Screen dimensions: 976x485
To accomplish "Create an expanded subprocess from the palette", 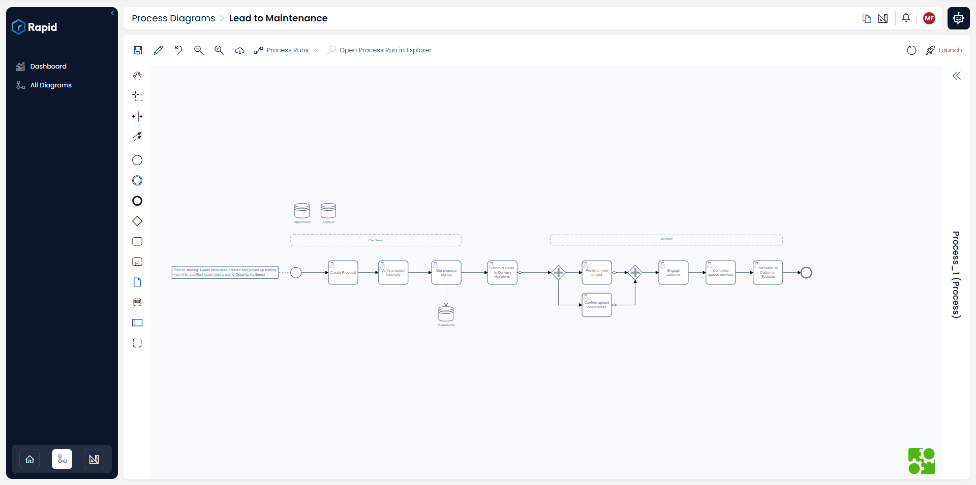I will pyautogui.click(x=137, y=262).
